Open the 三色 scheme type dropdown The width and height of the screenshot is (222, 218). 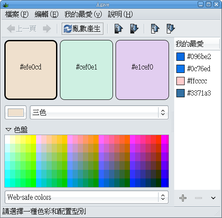coord(99,112)
